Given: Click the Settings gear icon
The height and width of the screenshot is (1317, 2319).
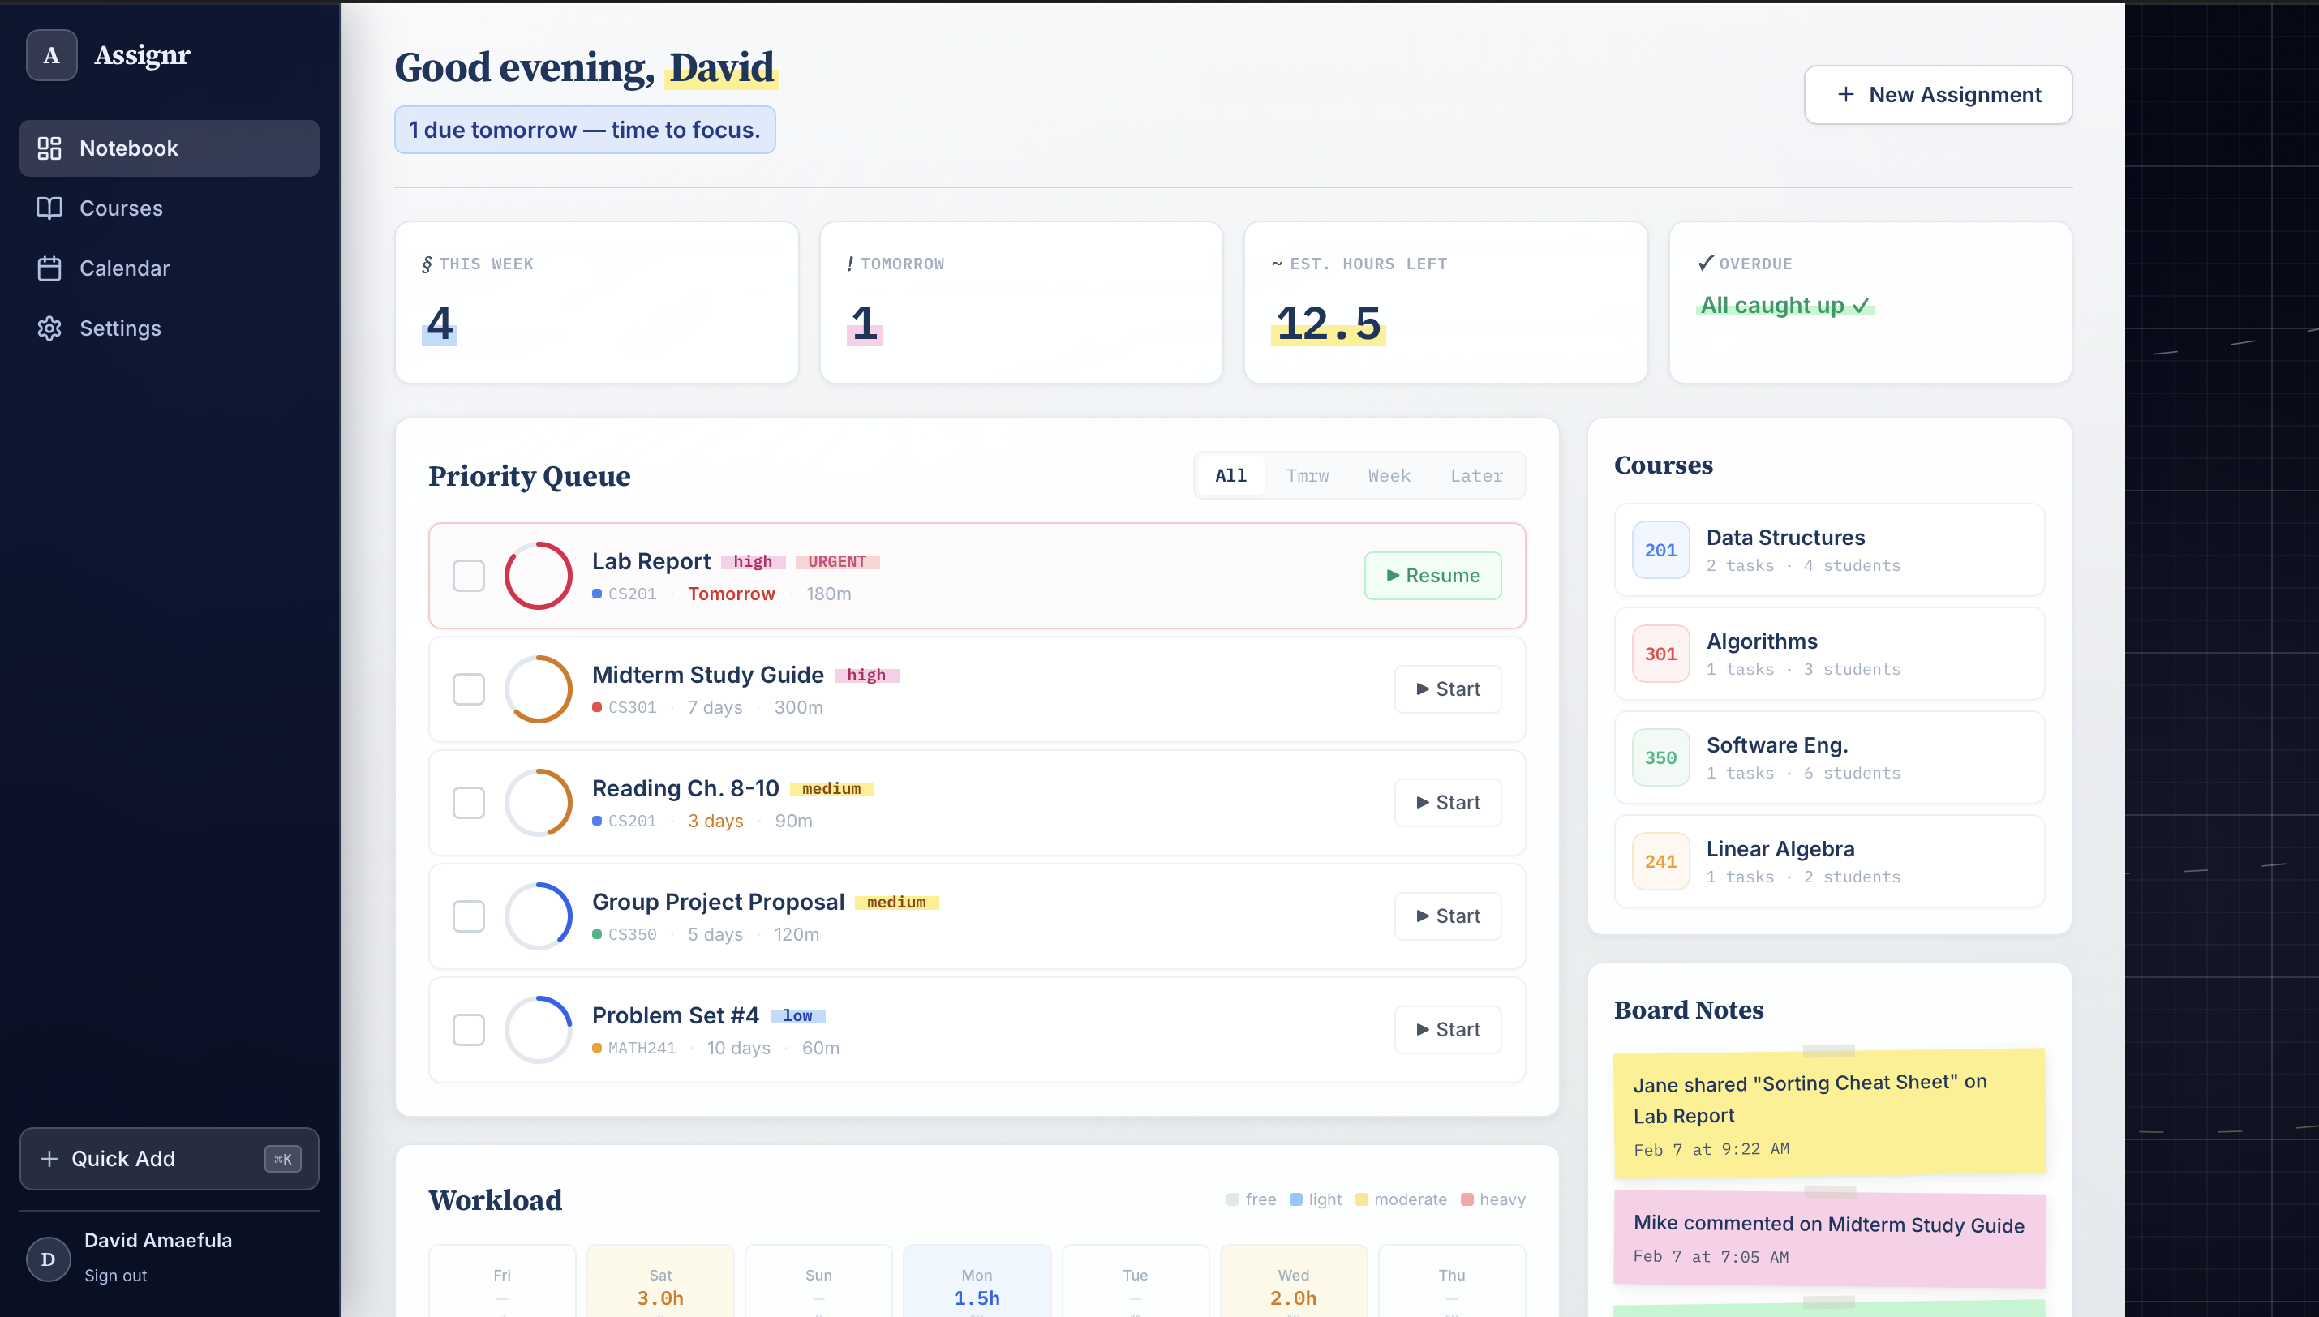Looking at the screenshot, I should 49,328.
